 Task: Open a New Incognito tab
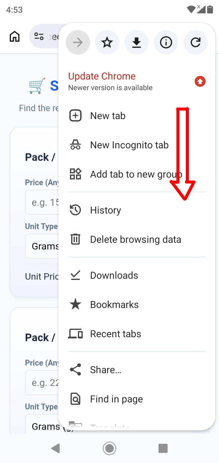pyautogui.click(x=137, y=145)
